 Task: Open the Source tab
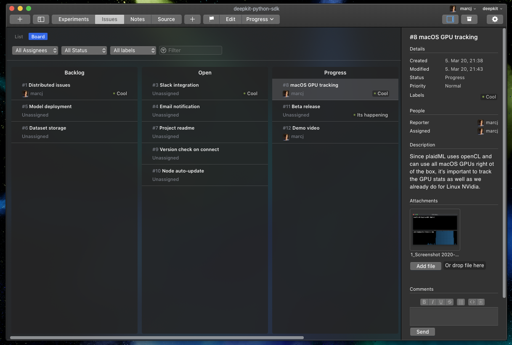(166, 19)
